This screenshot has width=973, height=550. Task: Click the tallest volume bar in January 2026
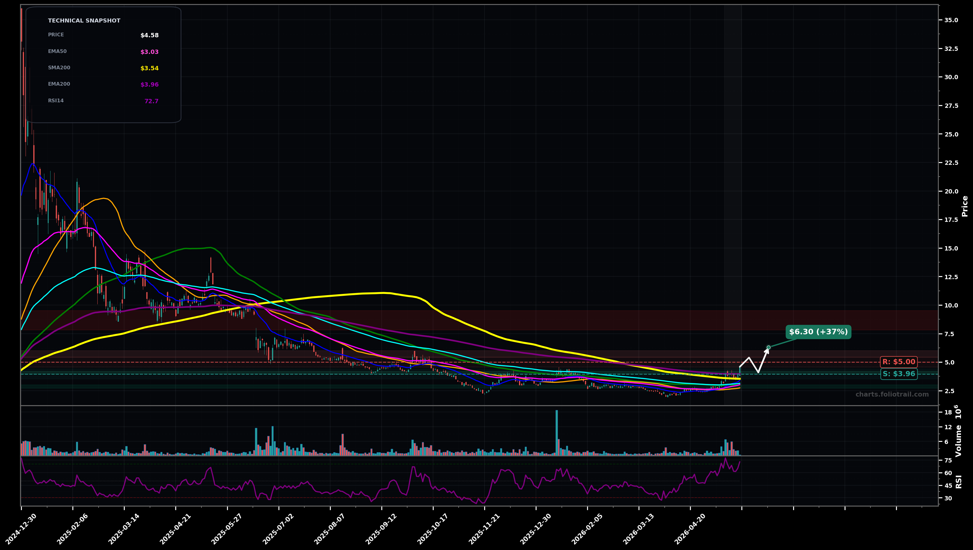(x=556, y=433)
